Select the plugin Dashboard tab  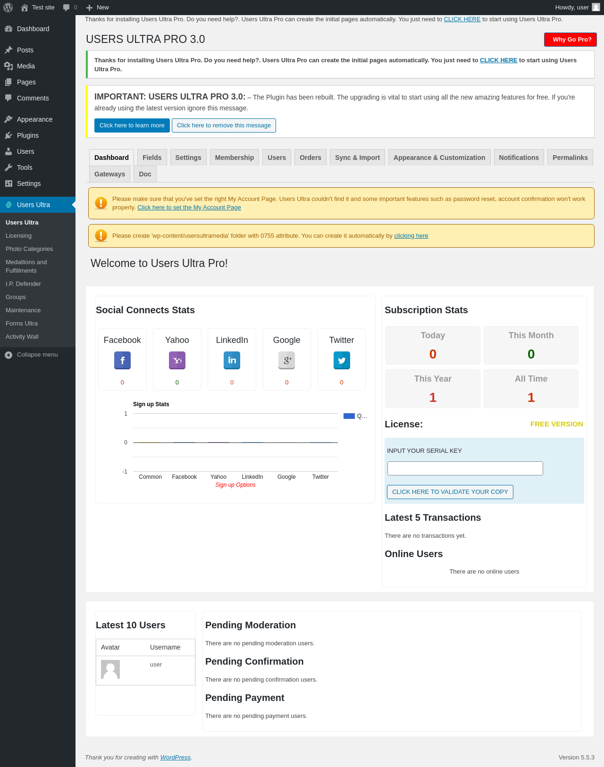click(111, 158)
